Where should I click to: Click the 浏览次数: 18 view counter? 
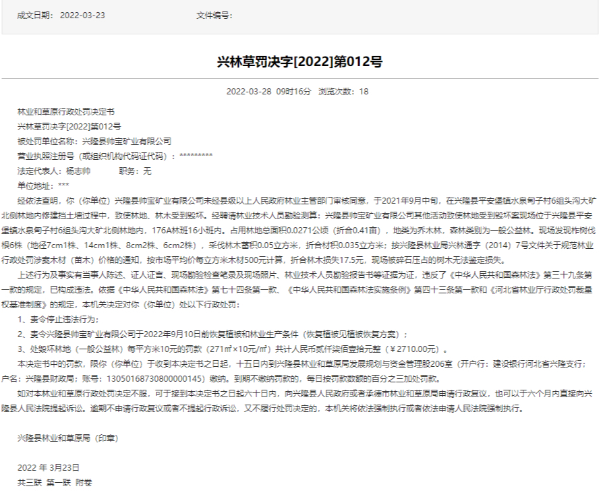point(343,92)
